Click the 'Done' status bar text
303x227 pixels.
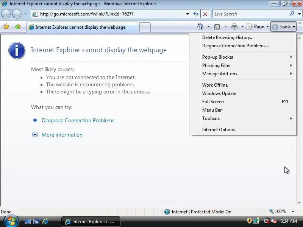[6, 212]
